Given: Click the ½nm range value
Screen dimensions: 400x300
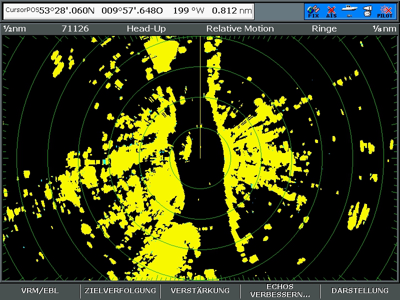Looking at the screenshot, I should (x=14, y=28).
